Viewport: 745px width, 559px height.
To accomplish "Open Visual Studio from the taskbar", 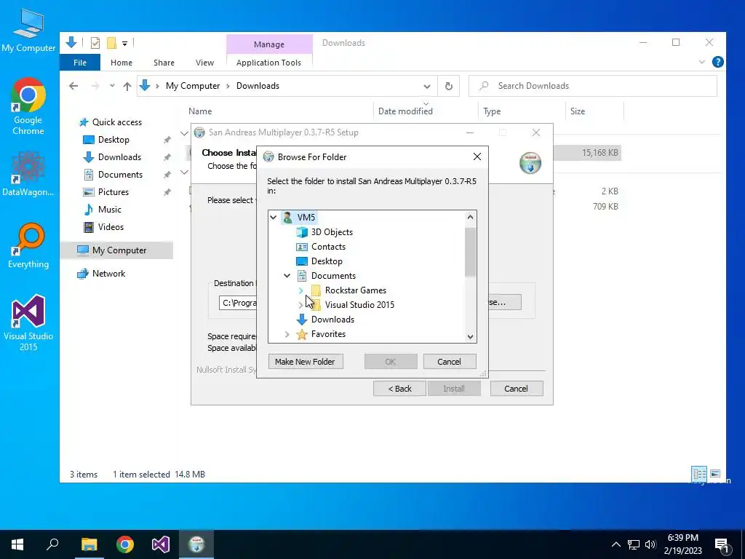I will point(161,544).
